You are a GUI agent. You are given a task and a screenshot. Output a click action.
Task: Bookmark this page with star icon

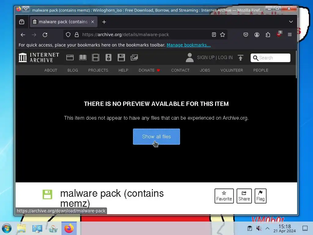point(223,35)
